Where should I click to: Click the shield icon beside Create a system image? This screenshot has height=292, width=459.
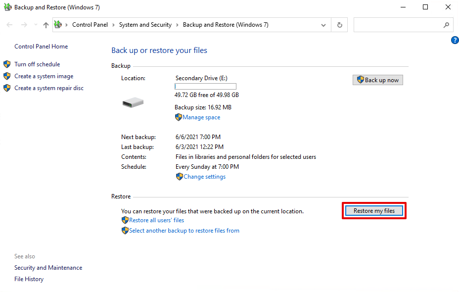[7, 76]
